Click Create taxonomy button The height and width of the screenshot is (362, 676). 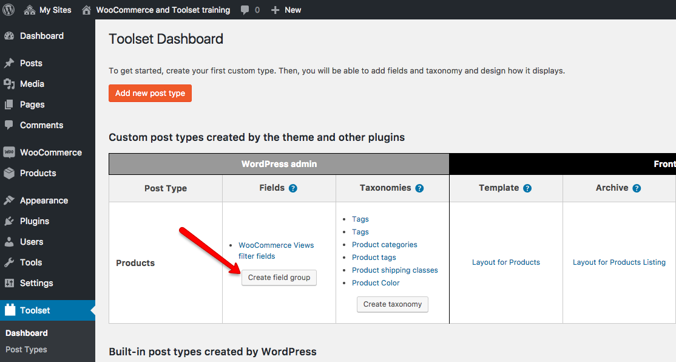coord(393,304)
